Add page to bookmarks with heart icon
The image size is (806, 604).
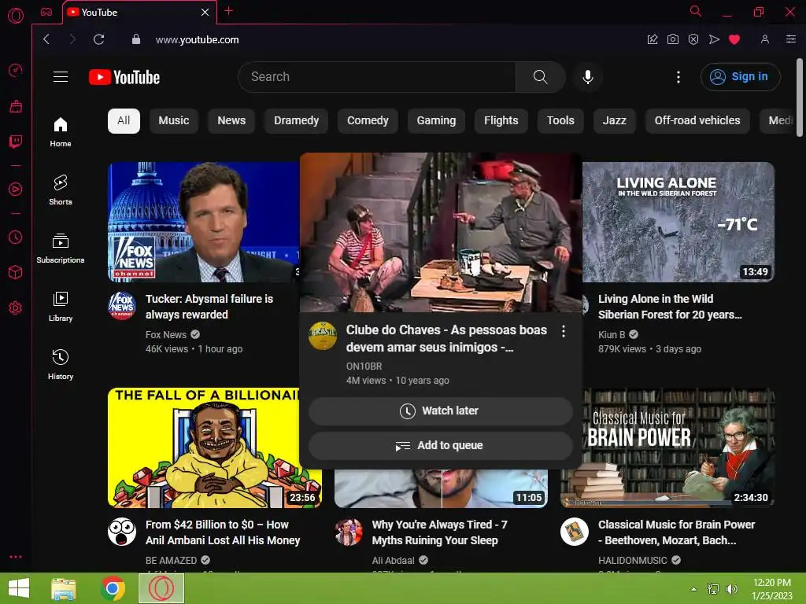click(x=734, y=39)
